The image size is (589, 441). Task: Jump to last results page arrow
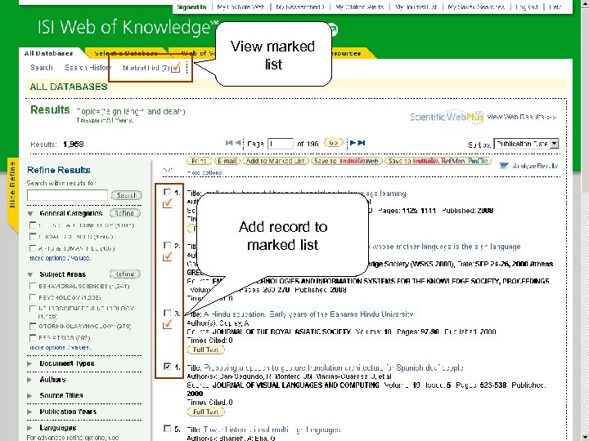362,143
